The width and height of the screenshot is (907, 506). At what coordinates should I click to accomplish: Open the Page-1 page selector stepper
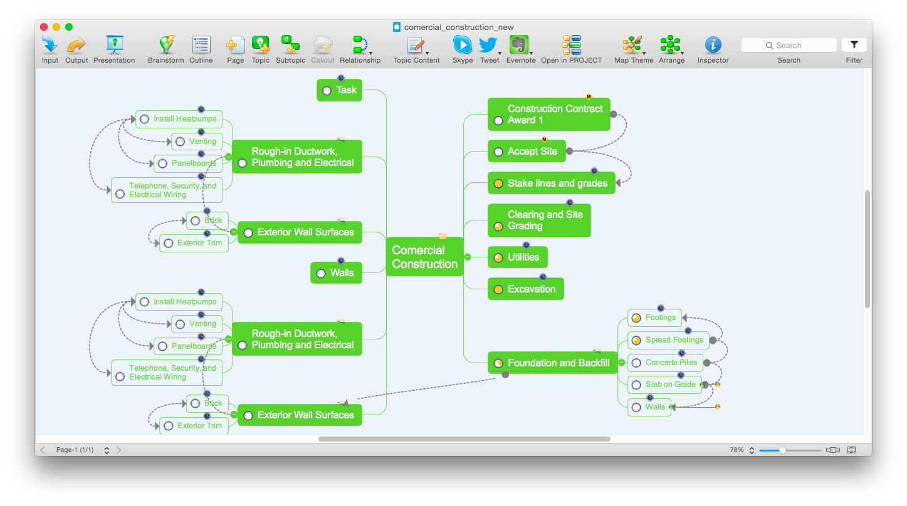(x=107, y=450)
